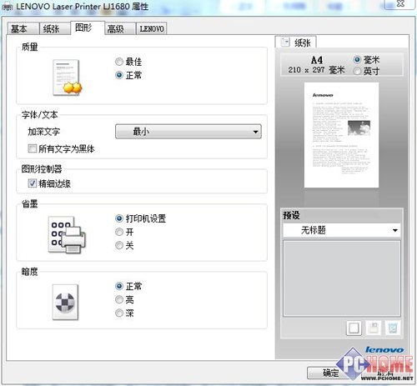Click the darkness checkered sphere icon
417x386 pixels.
tap(65, 302)
